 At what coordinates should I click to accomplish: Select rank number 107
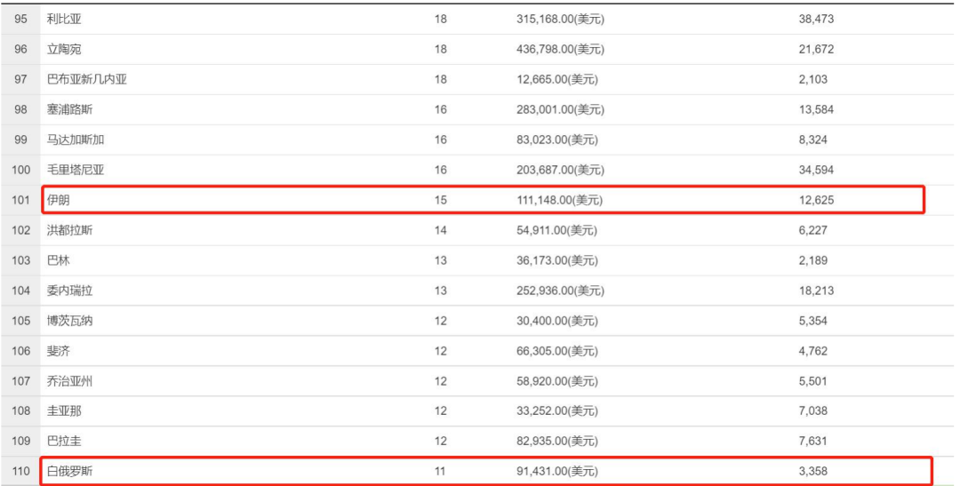point(20,381)
